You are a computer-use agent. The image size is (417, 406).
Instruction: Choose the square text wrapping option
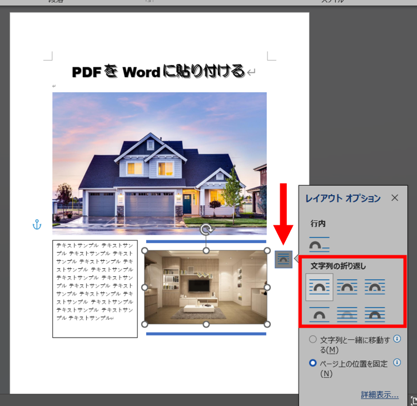point(319,287)
